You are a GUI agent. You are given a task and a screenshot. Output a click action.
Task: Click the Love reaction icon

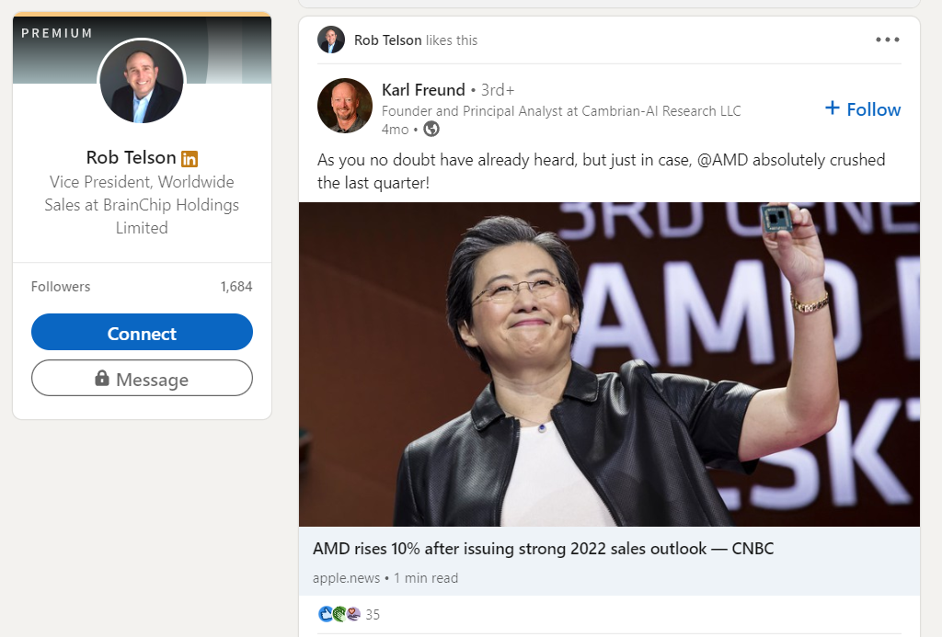(x=352, y=614)
